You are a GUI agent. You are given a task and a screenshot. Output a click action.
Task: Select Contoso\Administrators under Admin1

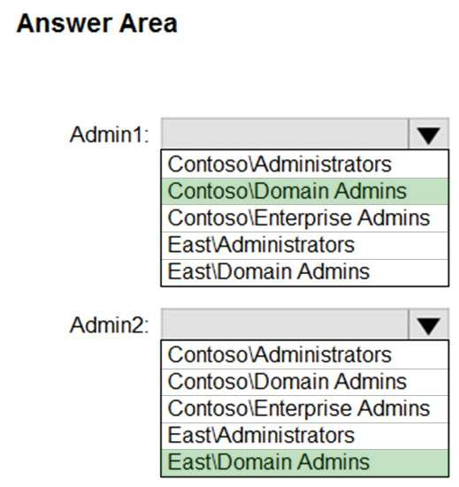click(x=305, y=164)
